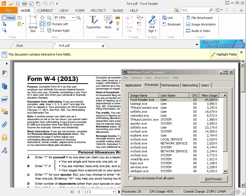Insert a web Link
246x196 pixels.
click(x=168, y=18)
